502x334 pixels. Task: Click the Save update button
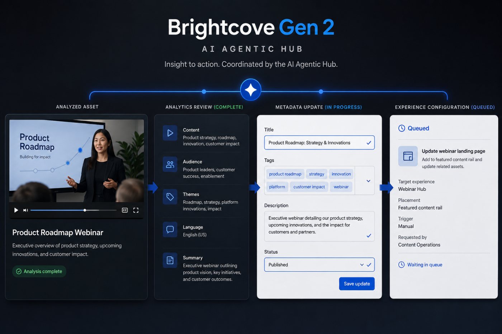[x=357, y=284]
